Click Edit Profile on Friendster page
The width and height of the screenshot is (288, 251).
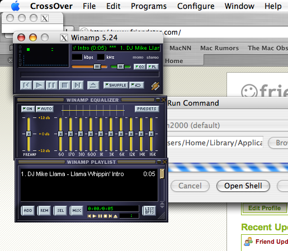coord(265,208)
